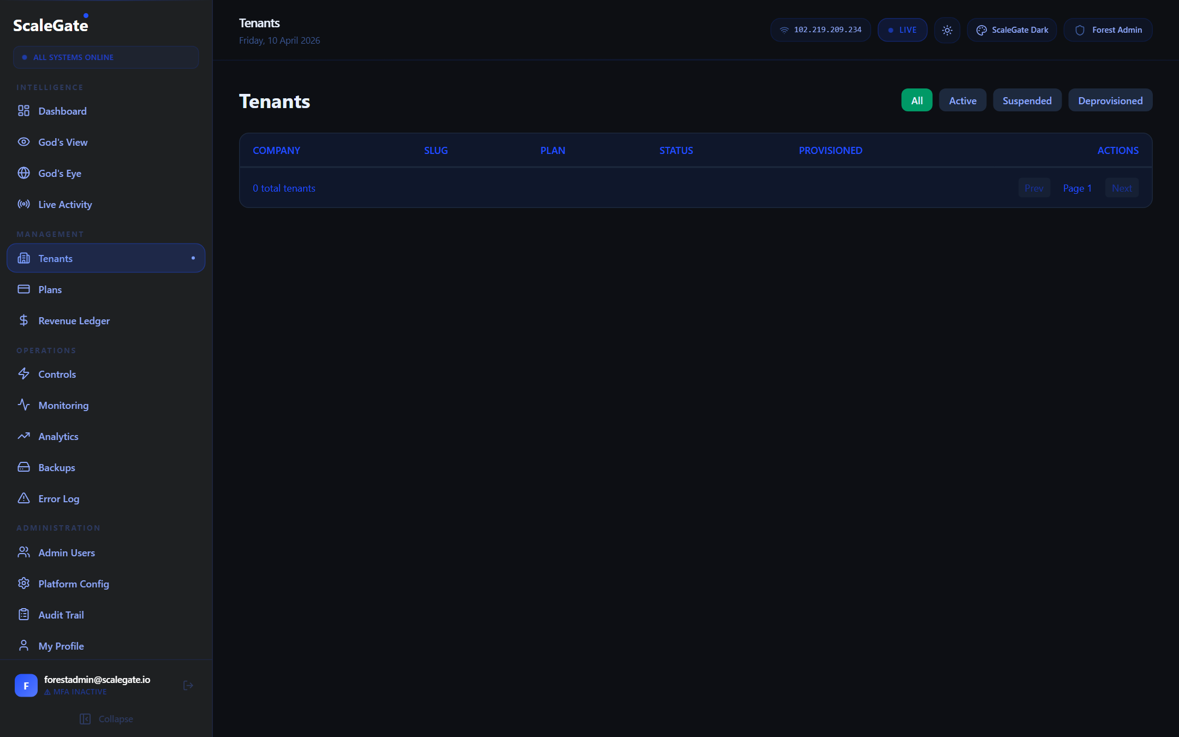The image size is (1179, 737).
Task: Open the Controls operations panel
Action: pos(57,374)
